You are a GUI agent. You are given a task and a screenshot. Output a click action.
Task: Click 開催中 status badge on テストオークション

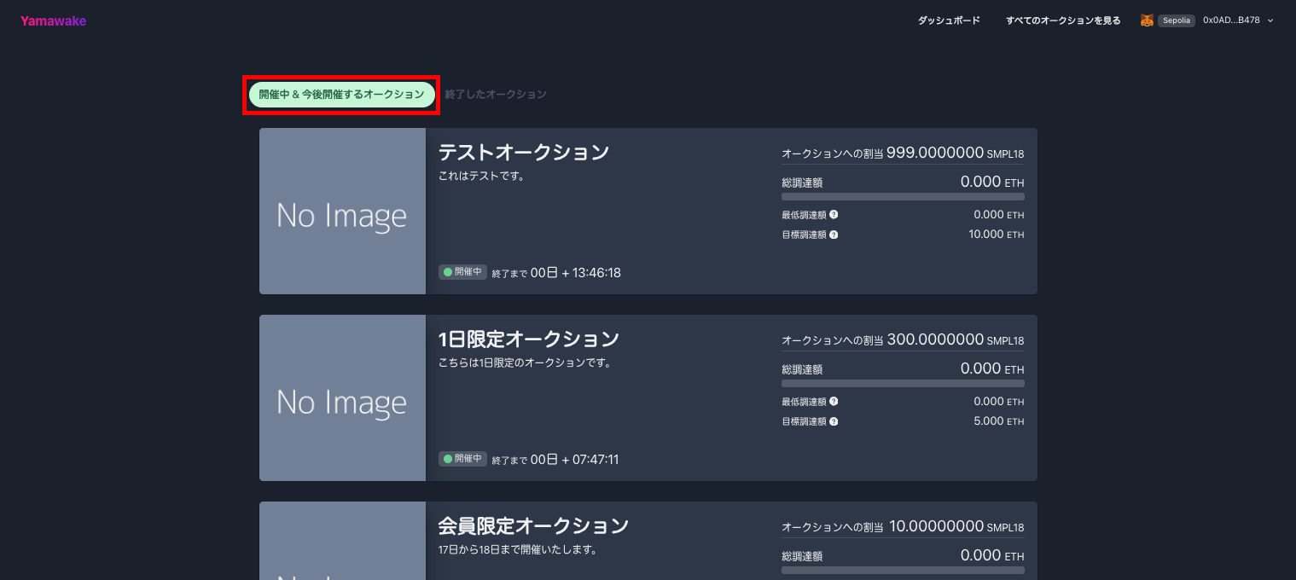point(462,272)
